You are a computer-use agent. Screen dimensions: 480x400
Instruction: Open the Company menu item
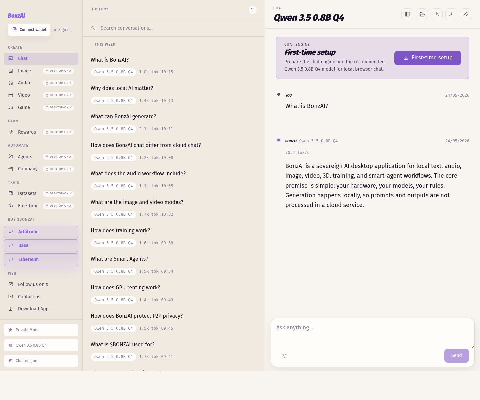click(x=41, y=169)
